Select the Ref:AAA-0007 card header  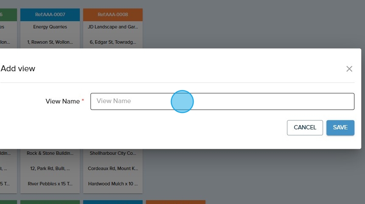click(x=50, y=14)
